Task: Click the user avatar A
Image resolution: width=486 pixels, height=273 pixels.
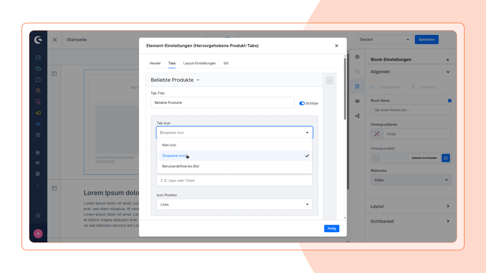Action: 38,234
